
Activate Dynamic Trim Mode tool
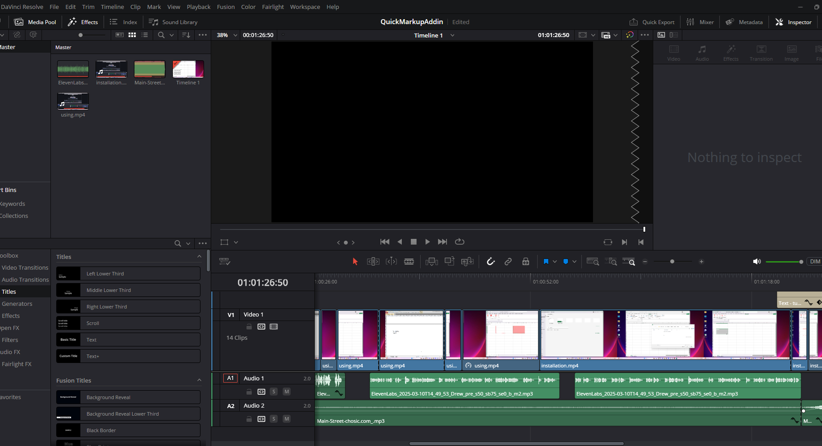click(x=391, y=262)
